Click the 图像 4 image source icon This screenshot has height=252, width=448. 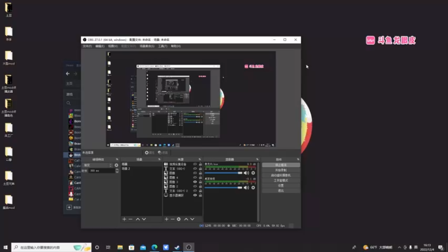(166, 178)
